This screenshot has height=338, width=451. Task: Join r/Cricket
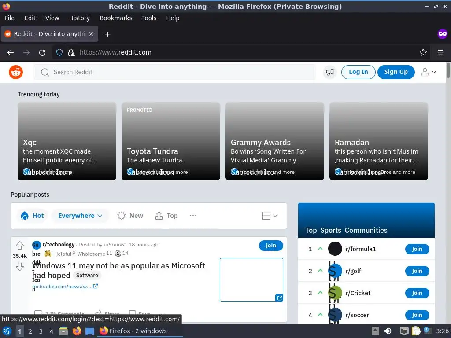point(417,293)
